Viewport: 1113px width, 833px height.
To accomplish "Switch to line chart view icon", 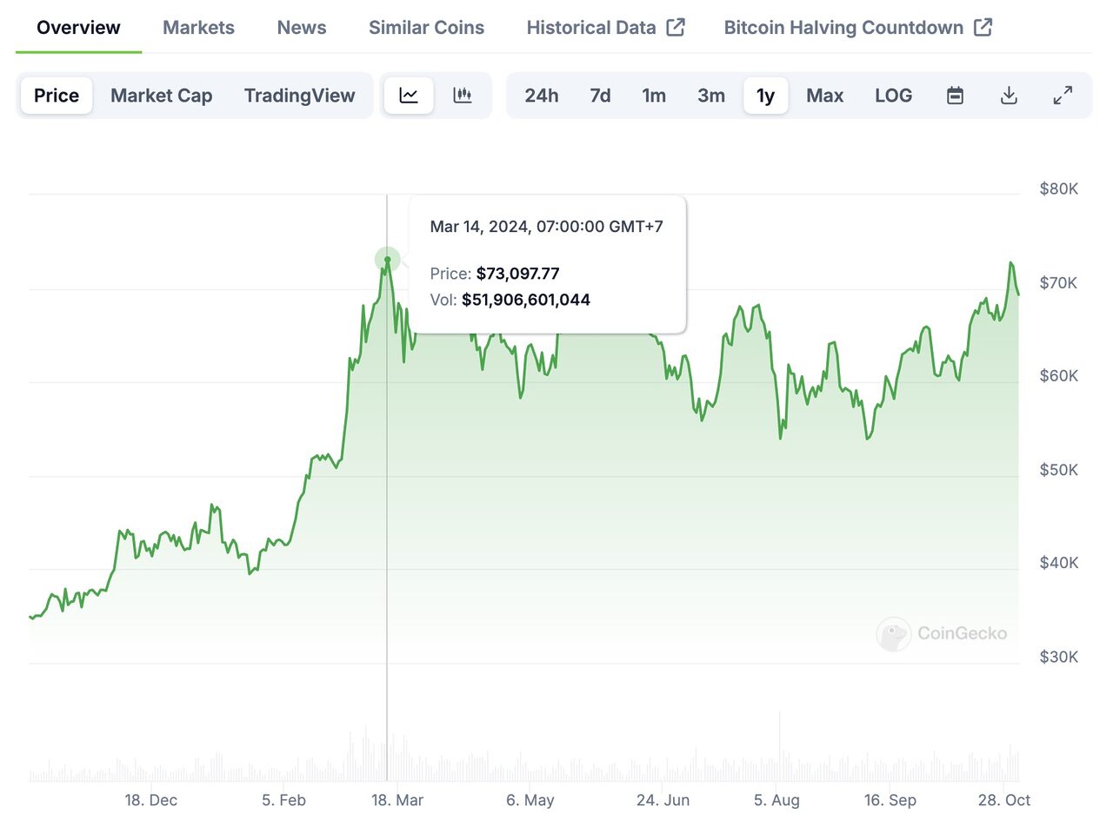I will (x=409, y=96).
